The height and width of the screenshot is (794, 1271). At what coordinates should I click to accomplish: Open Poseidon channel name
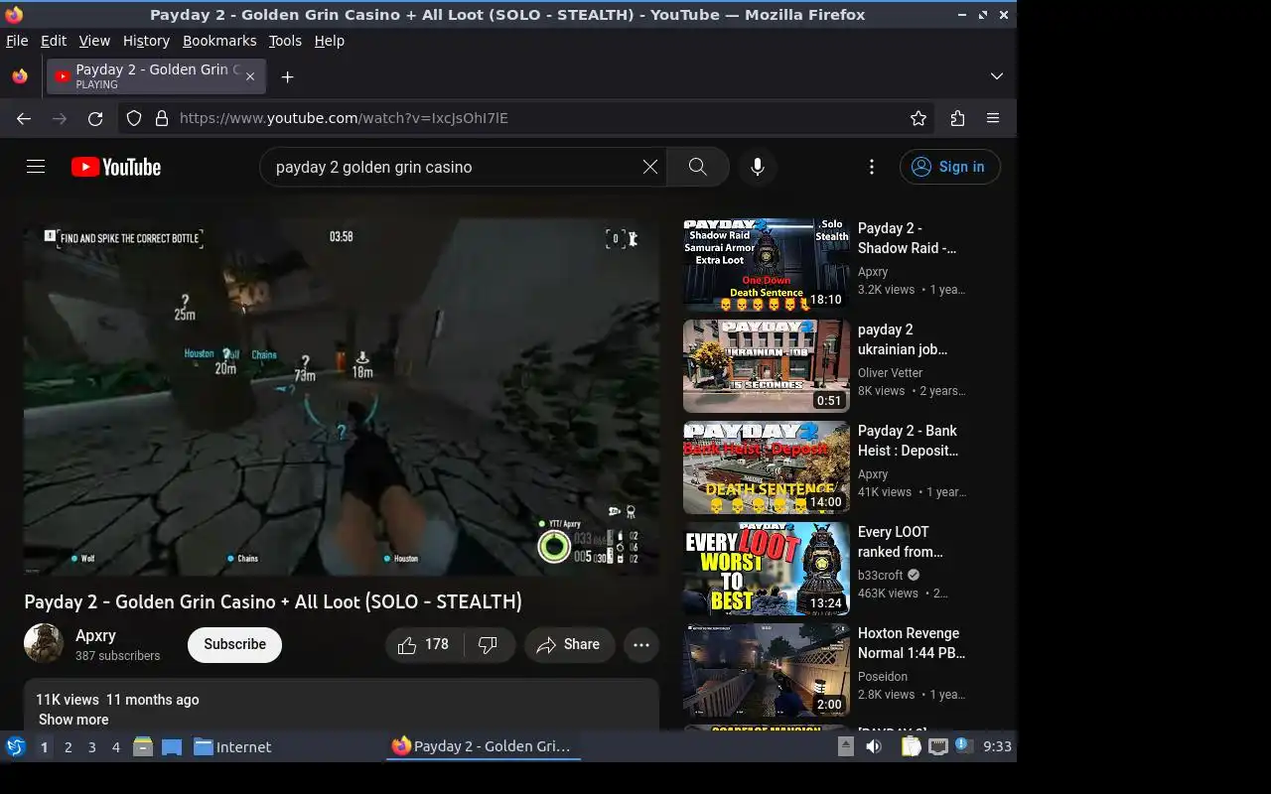883,677
